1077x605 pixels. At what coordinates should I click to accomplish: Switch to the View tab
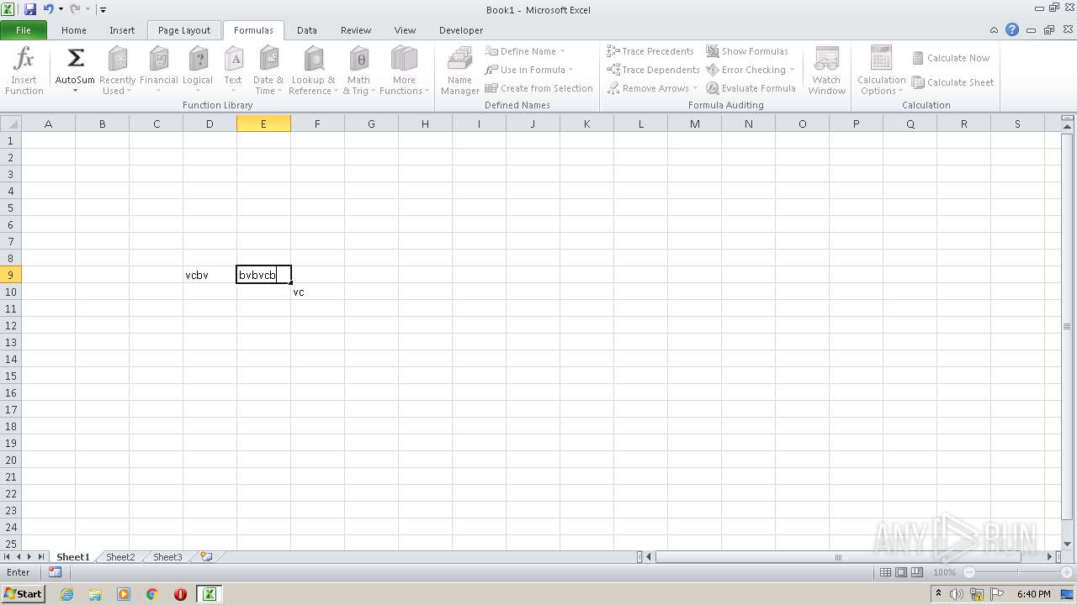point(405,30)
